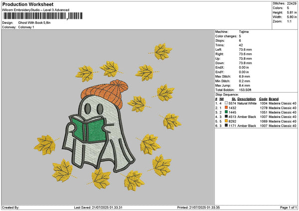Click the 'St.' column header
This screenshot has width=299, height=211.
point(234,99)
